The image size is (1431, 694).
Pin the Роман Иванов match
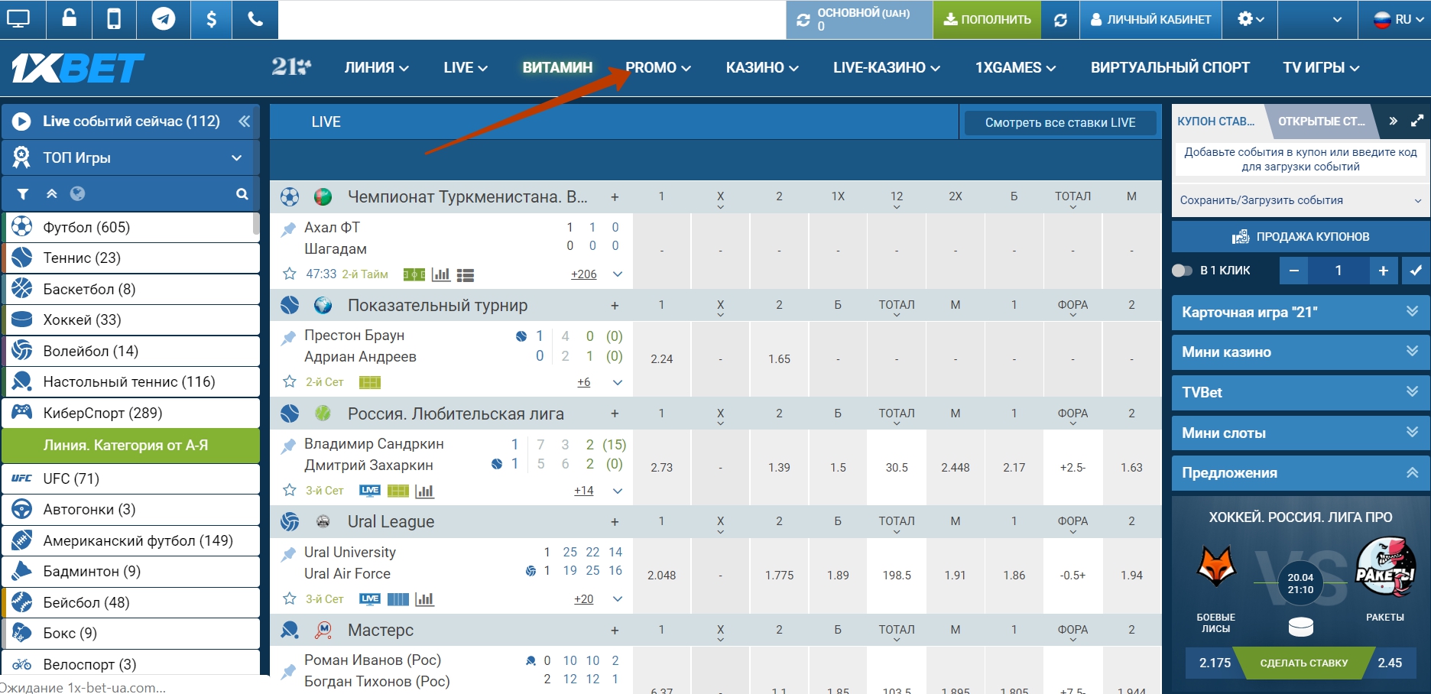(289, 672)
